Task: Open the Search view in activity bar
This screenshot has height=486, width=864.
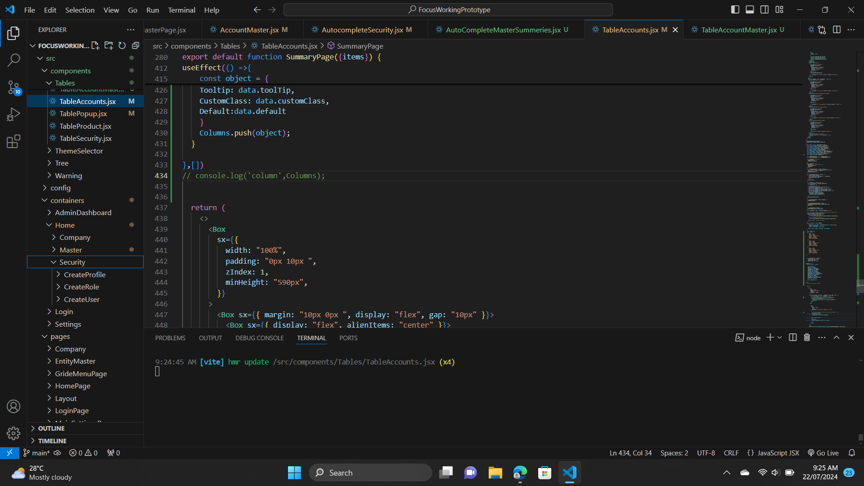Action: (x=13, y=60)
